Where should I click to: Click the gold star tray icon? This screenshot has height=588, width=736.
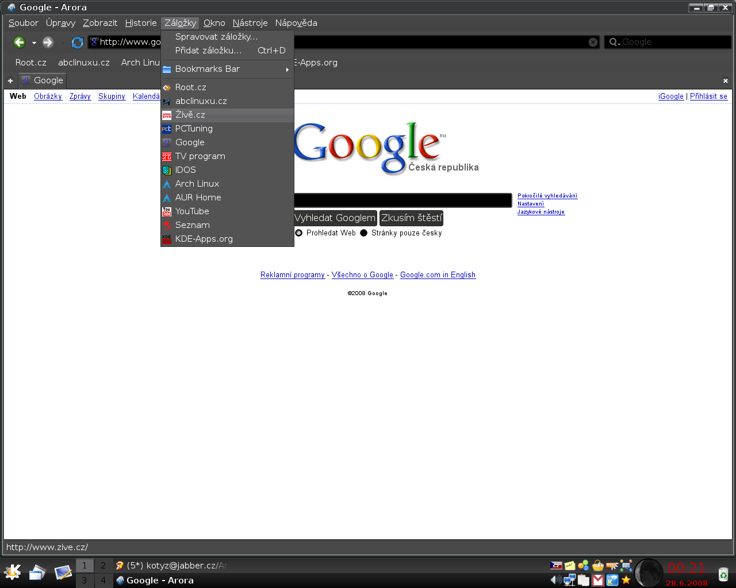pyautogui.click(x=626, y=580)
